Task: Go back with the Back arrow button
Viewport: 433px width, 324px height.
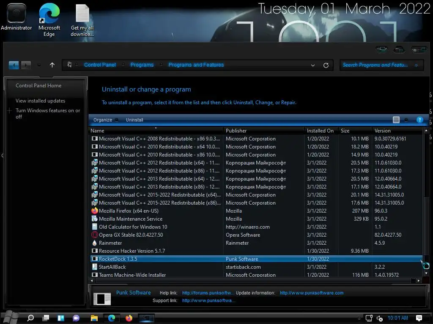Action: point(14,65)
